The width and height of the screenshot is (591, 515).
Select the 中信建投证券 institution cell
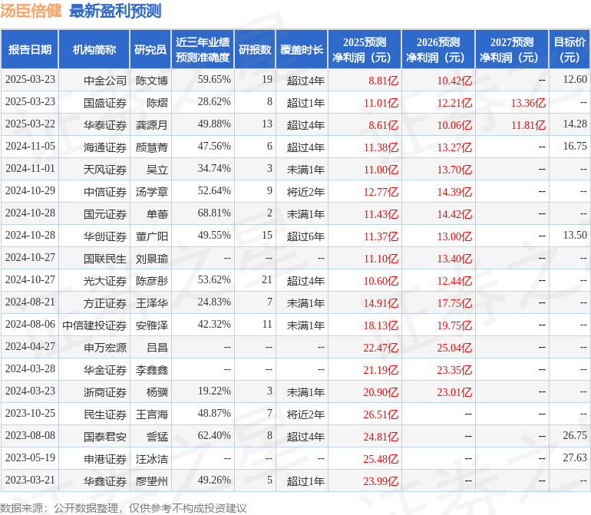pyautogui.click(x=94, y=325)
